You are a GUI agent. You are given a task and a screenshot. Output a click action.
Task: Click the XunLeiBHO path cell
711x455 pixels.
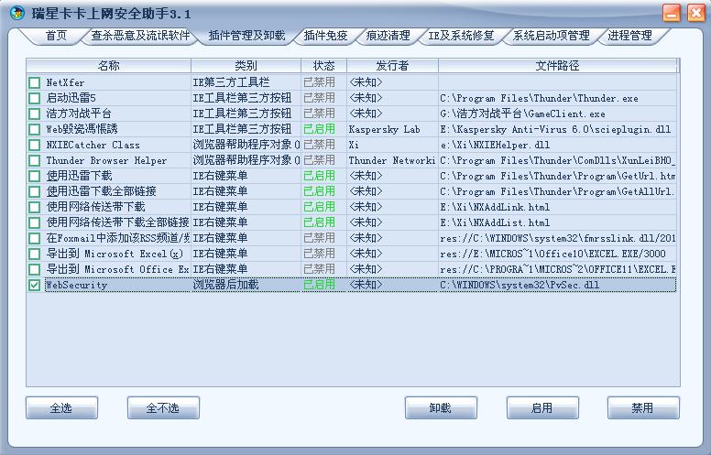558,160
